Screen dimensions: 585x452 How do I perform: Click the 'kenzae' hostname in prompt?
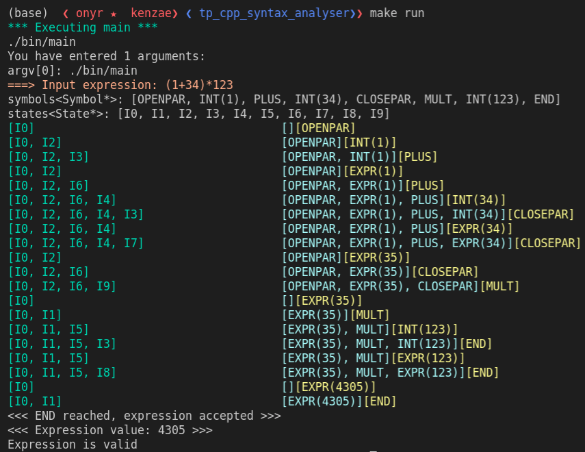coord(151,13)
